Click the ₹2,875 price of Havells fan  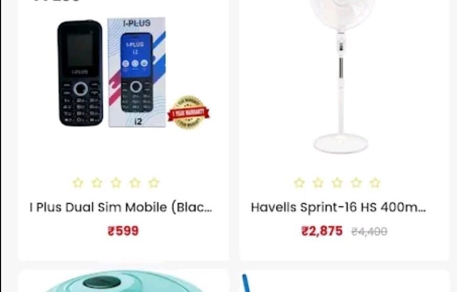[x=322, y=231]
